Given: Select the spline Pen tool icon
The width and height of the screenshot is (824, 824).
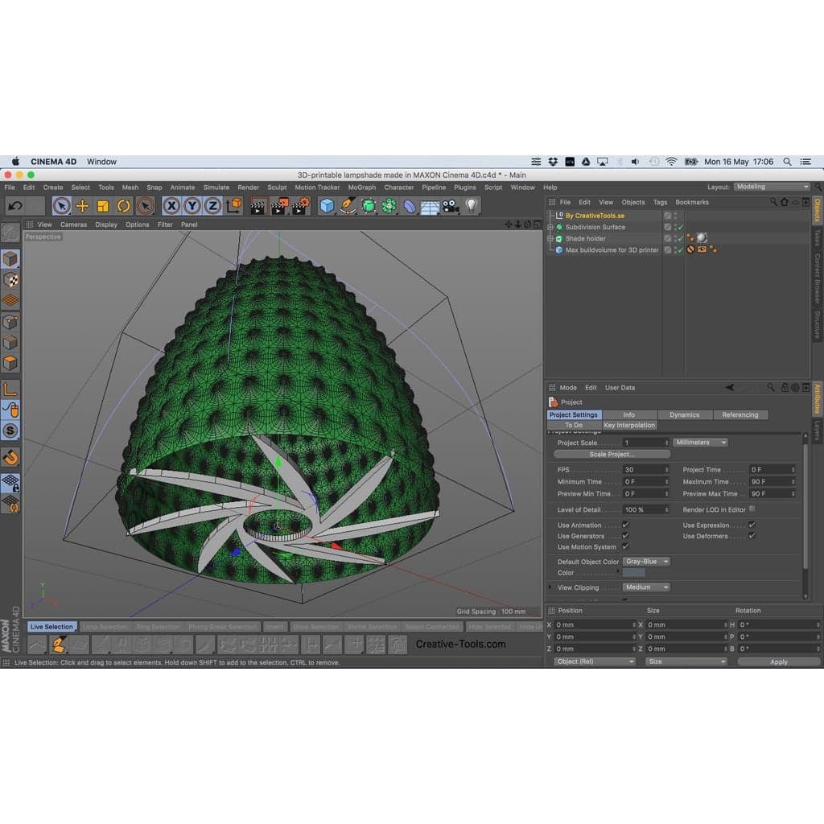Looking at the screenshot, I should click(348, 205).
